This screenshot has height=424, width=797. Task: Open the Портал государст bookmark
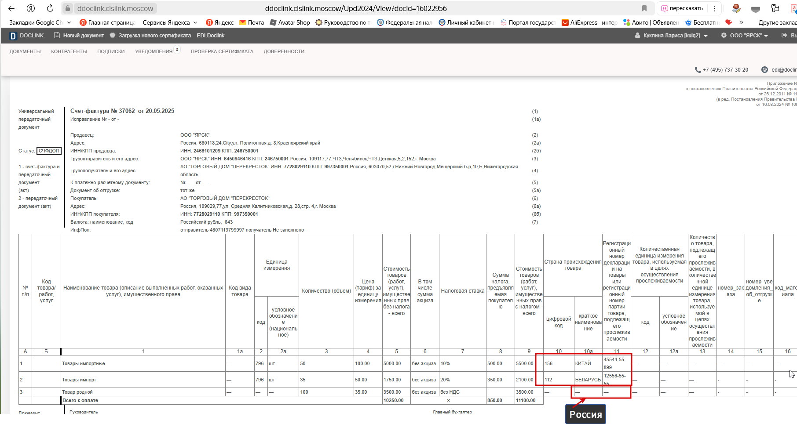pos(528,22)
